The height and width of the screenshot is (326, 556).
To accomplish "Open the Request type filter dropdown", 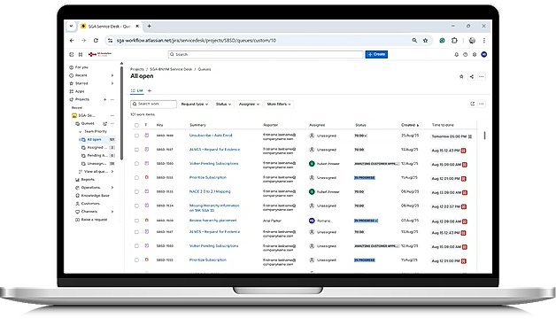I will coord(194,104).
